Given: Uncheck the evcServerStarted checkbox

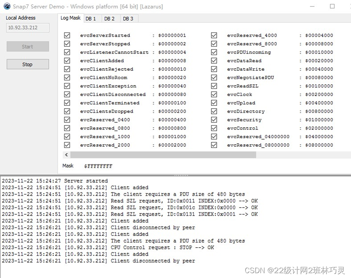Looking at the screenshot, I should (x=67, y=35).
